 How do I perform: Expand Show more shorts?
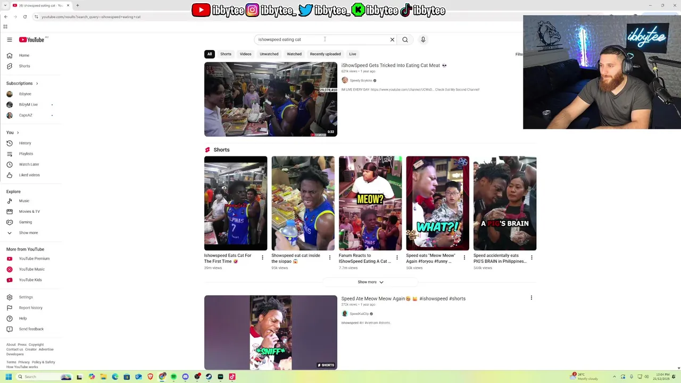pos(370,282)
